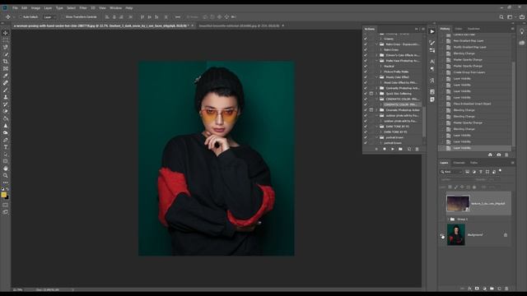The image size is (527, 296).
Task: Click Create new adjustment layer icon
Action: 484,289
